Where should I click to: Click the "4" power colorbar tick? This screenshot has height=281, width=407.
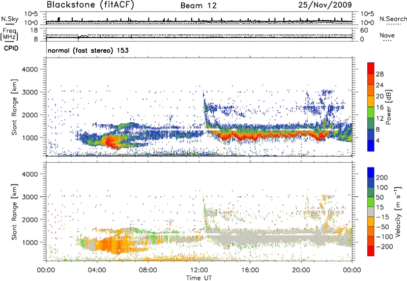378,140
